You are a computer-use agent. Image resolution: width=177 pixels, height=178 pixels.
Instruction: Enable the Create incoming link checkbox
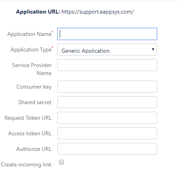[61, 162]
